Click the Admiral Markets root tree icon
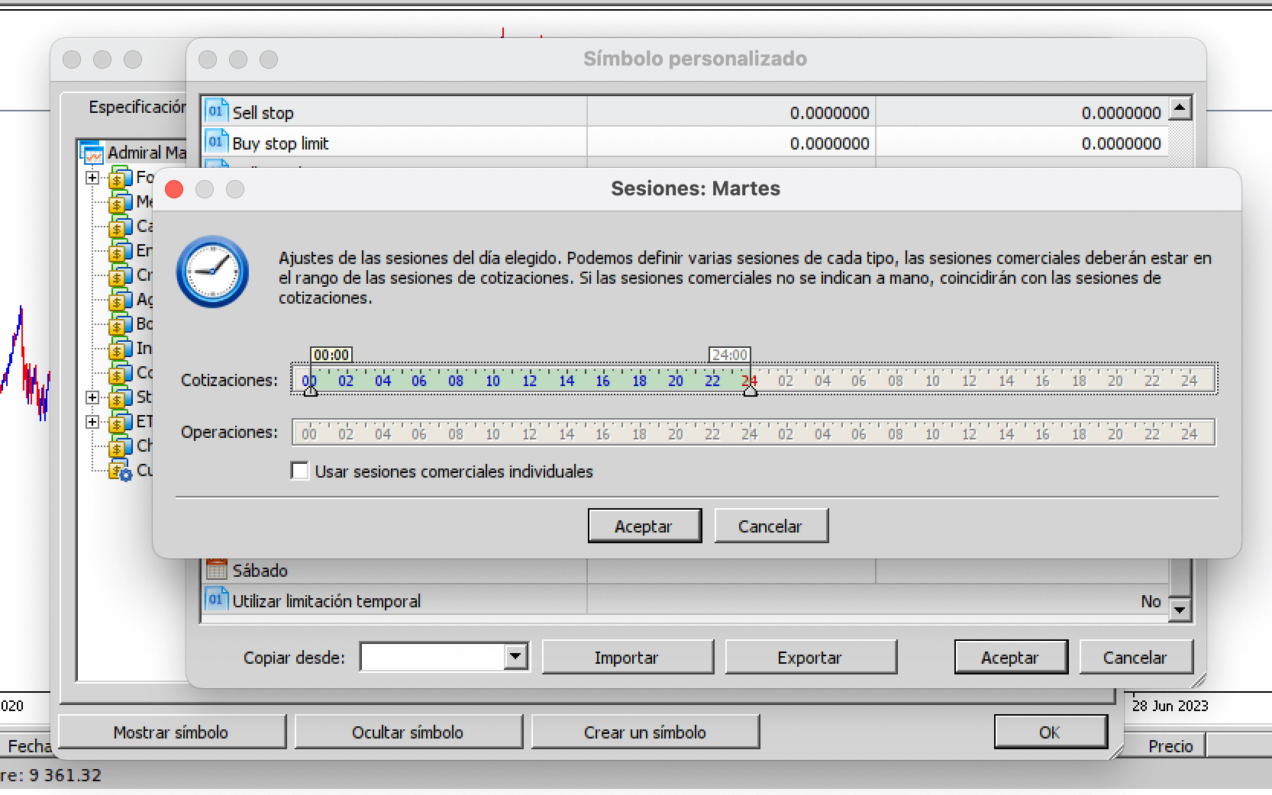The width and height of the screenshot is (1272, 795). coord(92,153)
